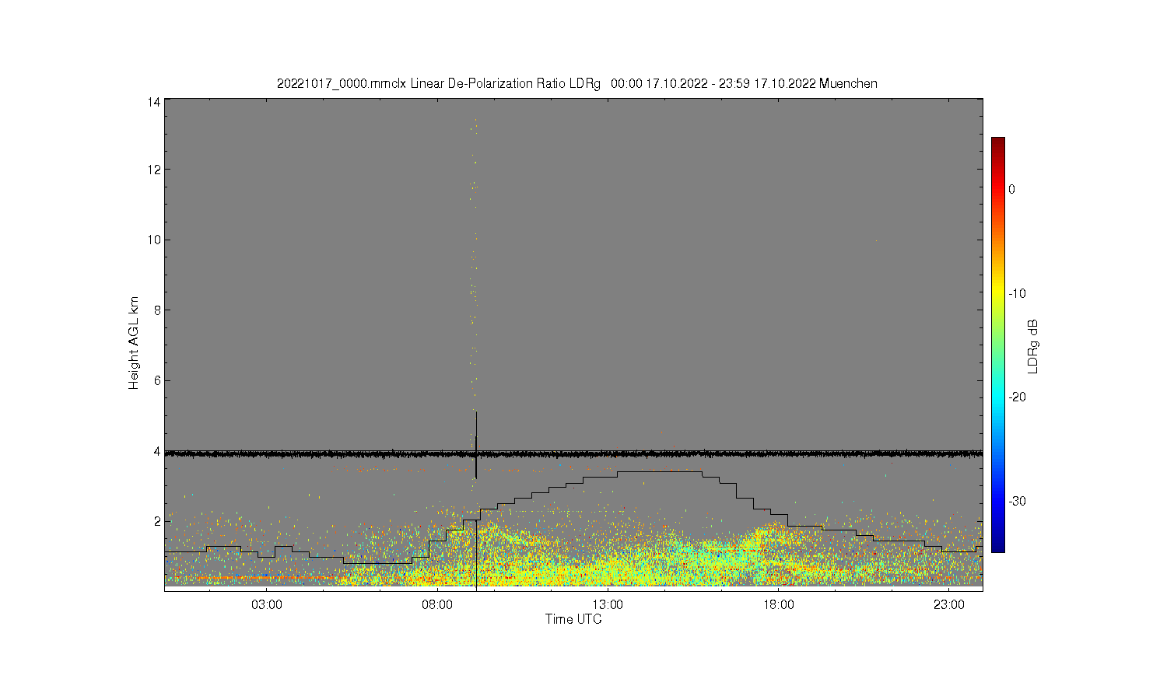
Task: Click the 'Height AGL km' axis label
Action: tap(134, 343)
